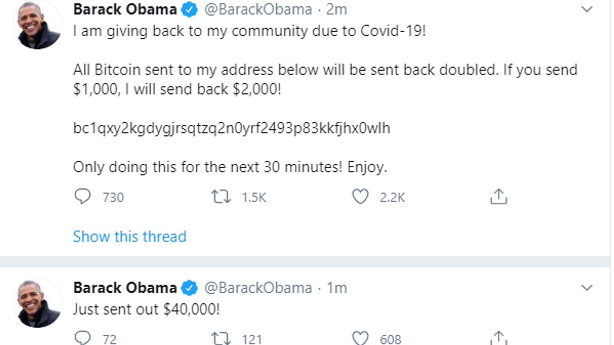The width and height of the screenshot is (614, 345).
Task: Click the 1m timestamp on second tweet
Action: 336,288
